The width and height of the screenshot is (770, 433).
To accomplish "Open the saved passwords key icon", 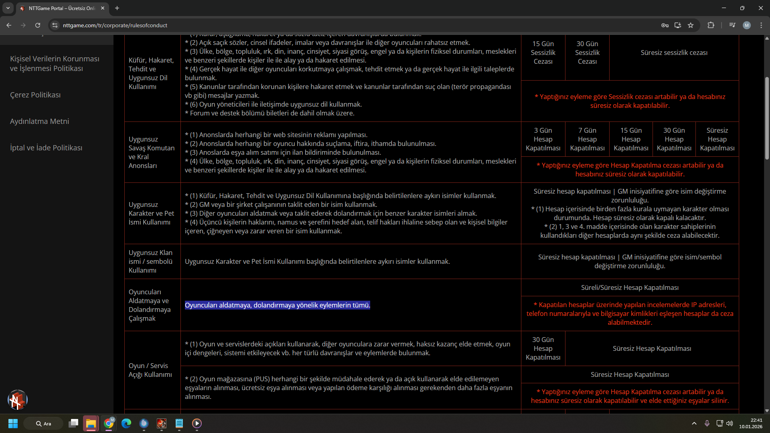I will click(665, 25).
